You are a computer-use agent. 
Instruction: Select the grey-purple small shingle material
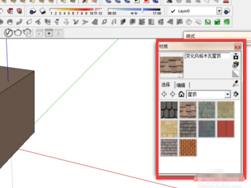[169, 147]
